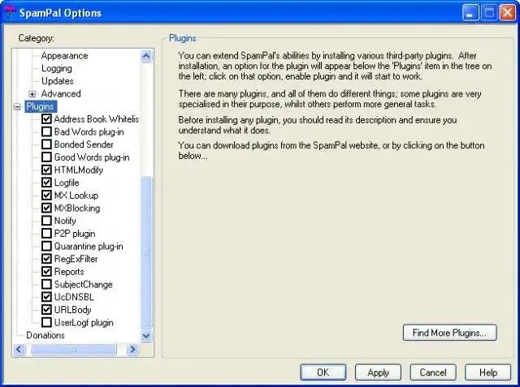Enable the Good Words plug-in checkbox
520x387 pixels.
(46, 157)
